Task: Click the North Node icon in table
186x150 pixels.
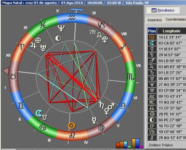Action: click(152, 108)
